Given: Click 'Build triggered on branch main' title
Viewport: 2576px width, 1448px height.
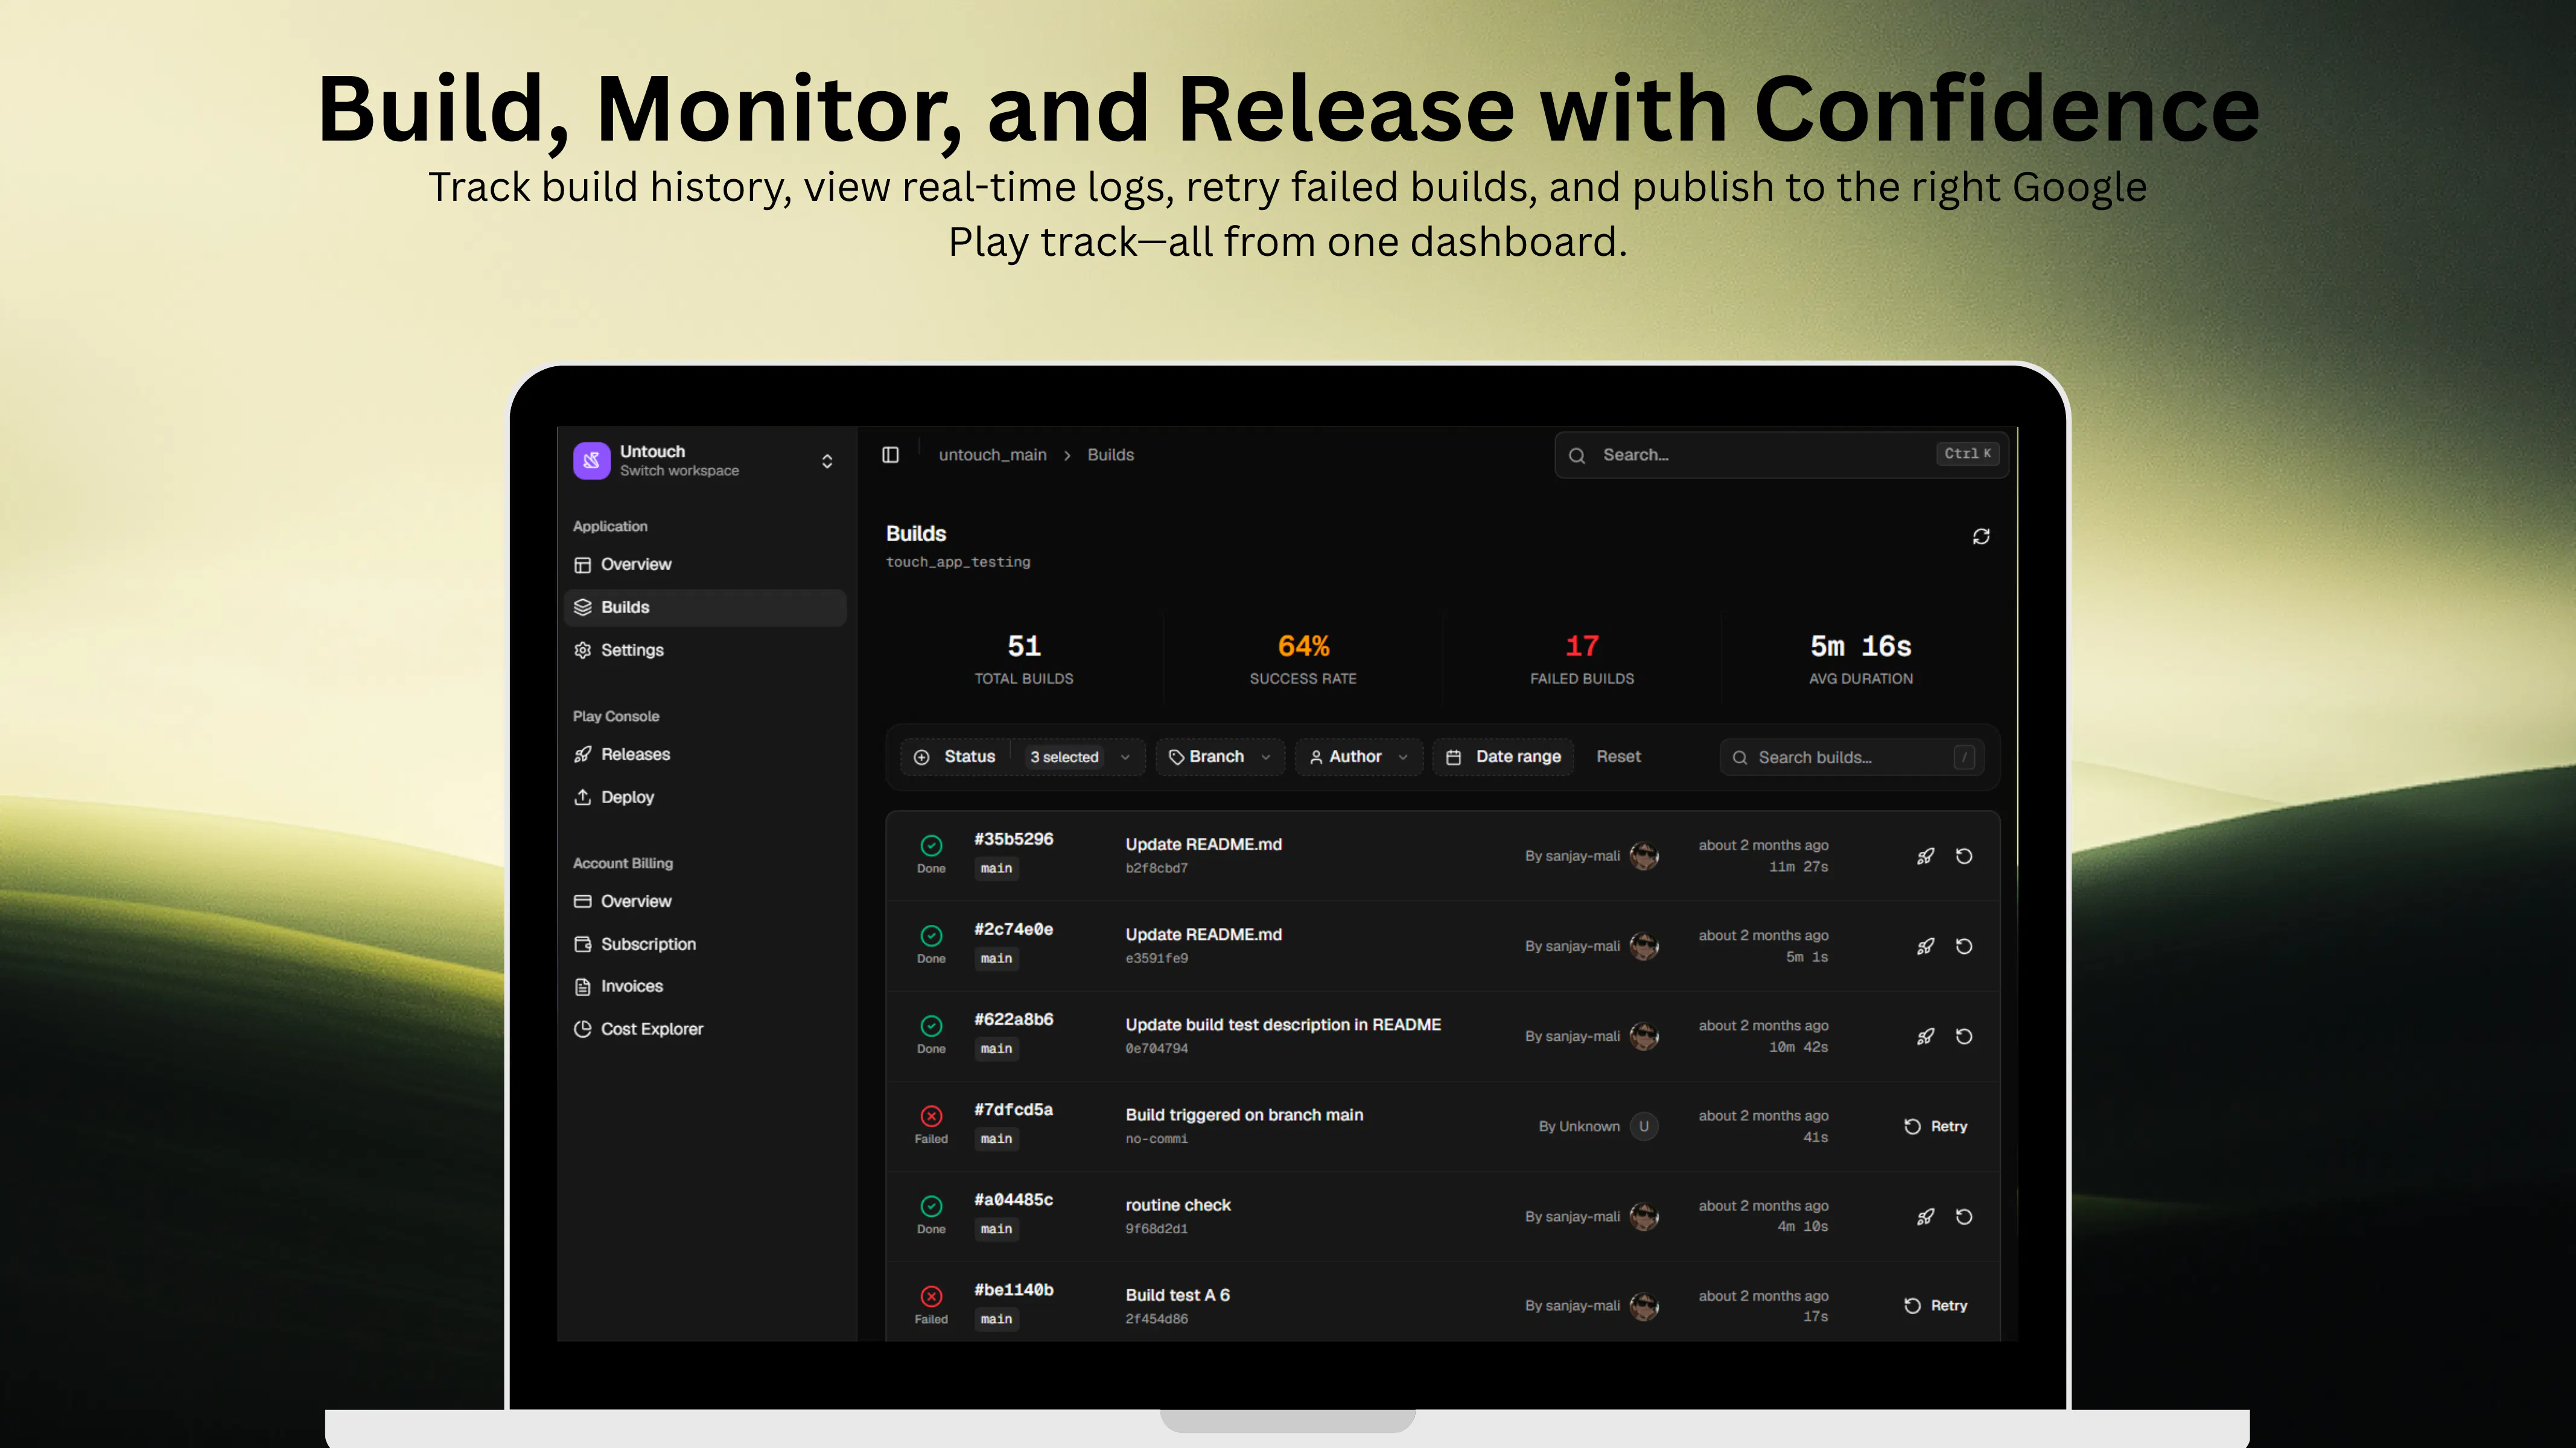Looking at the screenshot, I should pyautogui.click(x=1244, y=1115).
